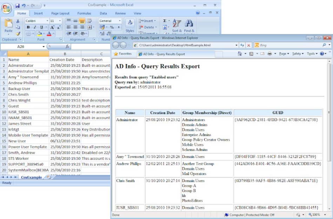Click the Cut scissors icon in Excel
The height and width of the screenshot is (219, 333).
pyautogui.click(x=18, y=21)
